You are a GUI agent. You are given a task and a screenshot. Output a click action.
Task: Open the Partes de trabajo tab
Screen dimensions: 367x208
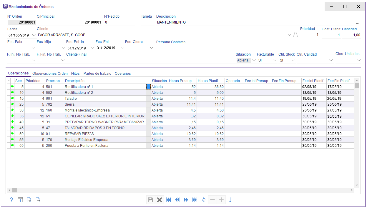click(97, 74)
